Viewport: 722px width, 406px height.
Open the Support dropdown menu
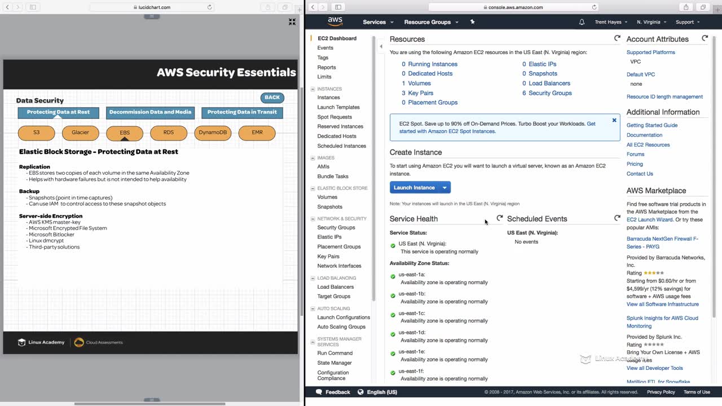coord(688,22)
